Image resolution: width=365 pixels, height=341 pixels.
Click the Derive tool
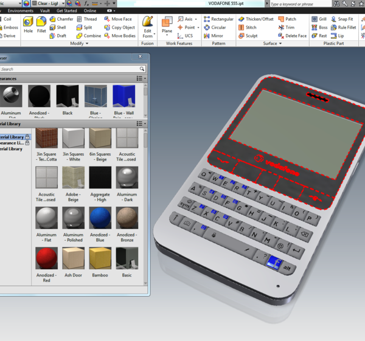point(8,36)
